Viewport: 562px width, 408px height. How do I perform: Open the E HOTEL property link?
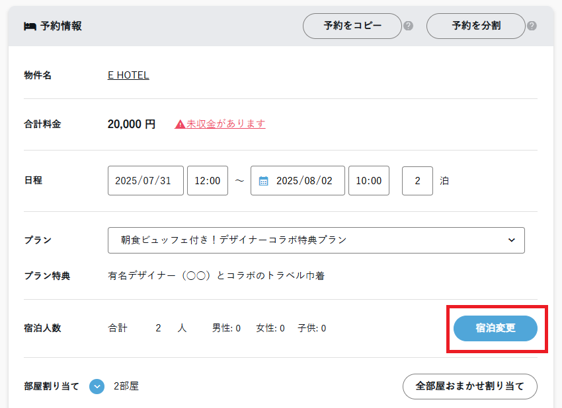[x=128, y=75]
